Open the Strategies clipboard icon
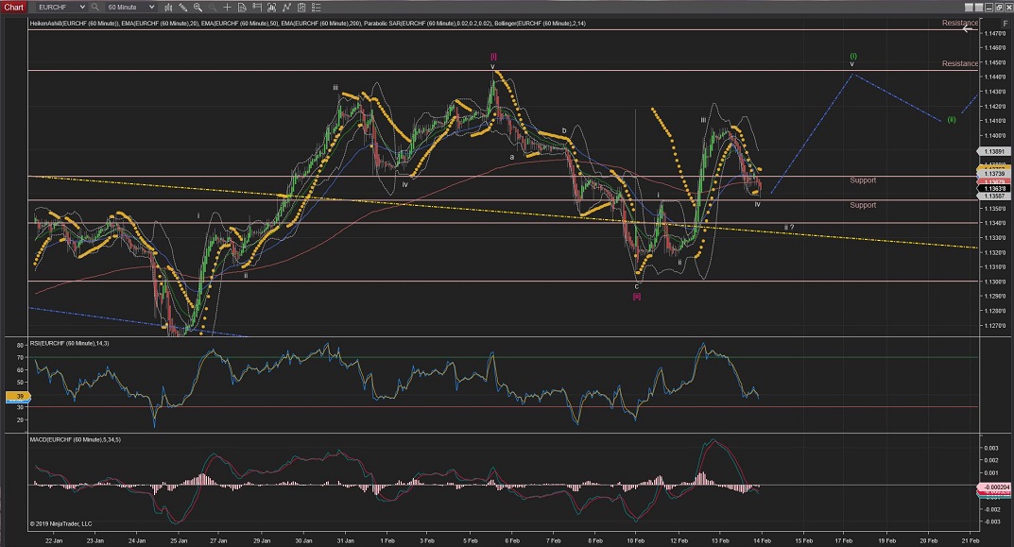 click(301, 8)
